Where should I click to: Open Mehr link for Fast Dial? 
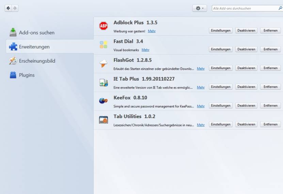tap(145, 50)
